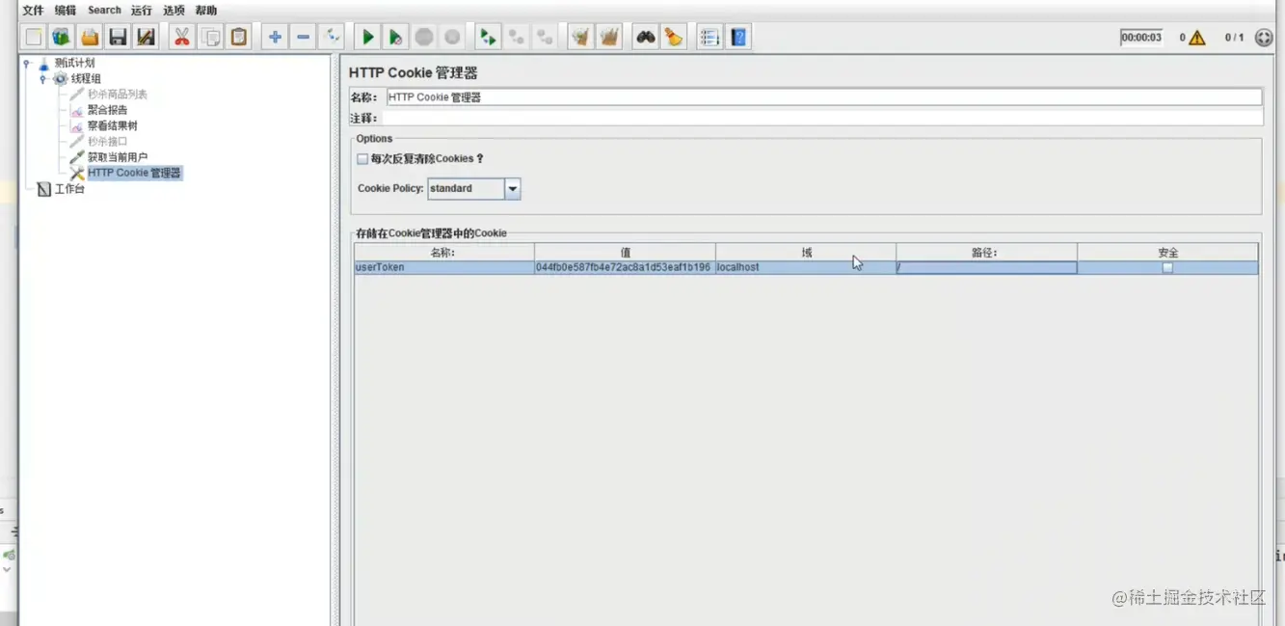
Task: Click Remote stop all icon
Action: [517, 38]
